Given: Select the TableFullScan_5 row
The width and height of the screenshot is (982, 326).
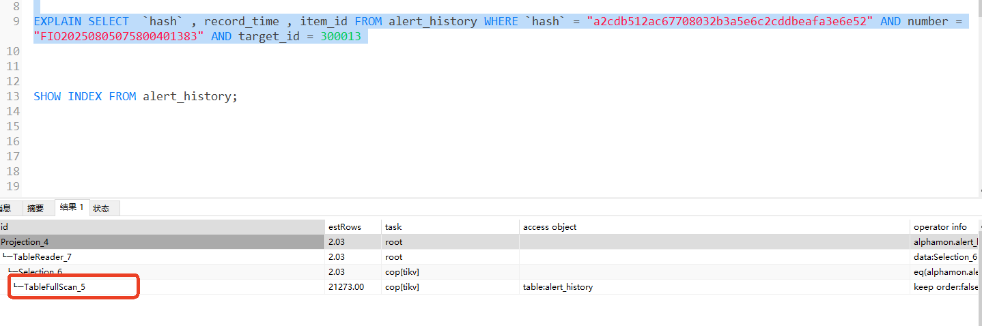Looking at the screenshot, I should point(55,287).
